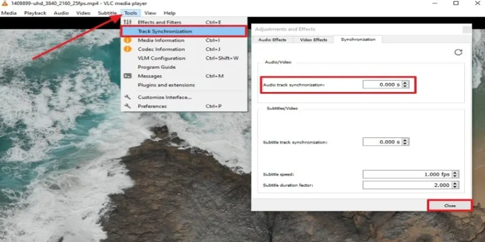Click the Messages terminal icon

point(127,76)
